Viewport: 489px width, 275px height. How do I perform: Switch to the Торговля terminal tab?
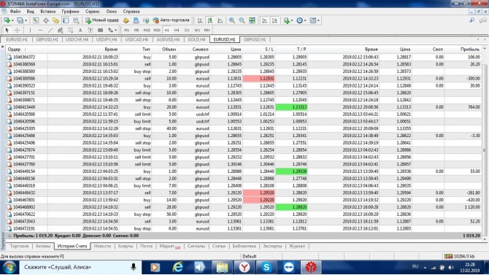[19, 246]
